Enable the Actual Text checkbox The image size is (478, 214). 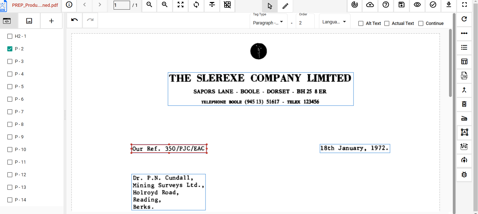tap(387, 23)
